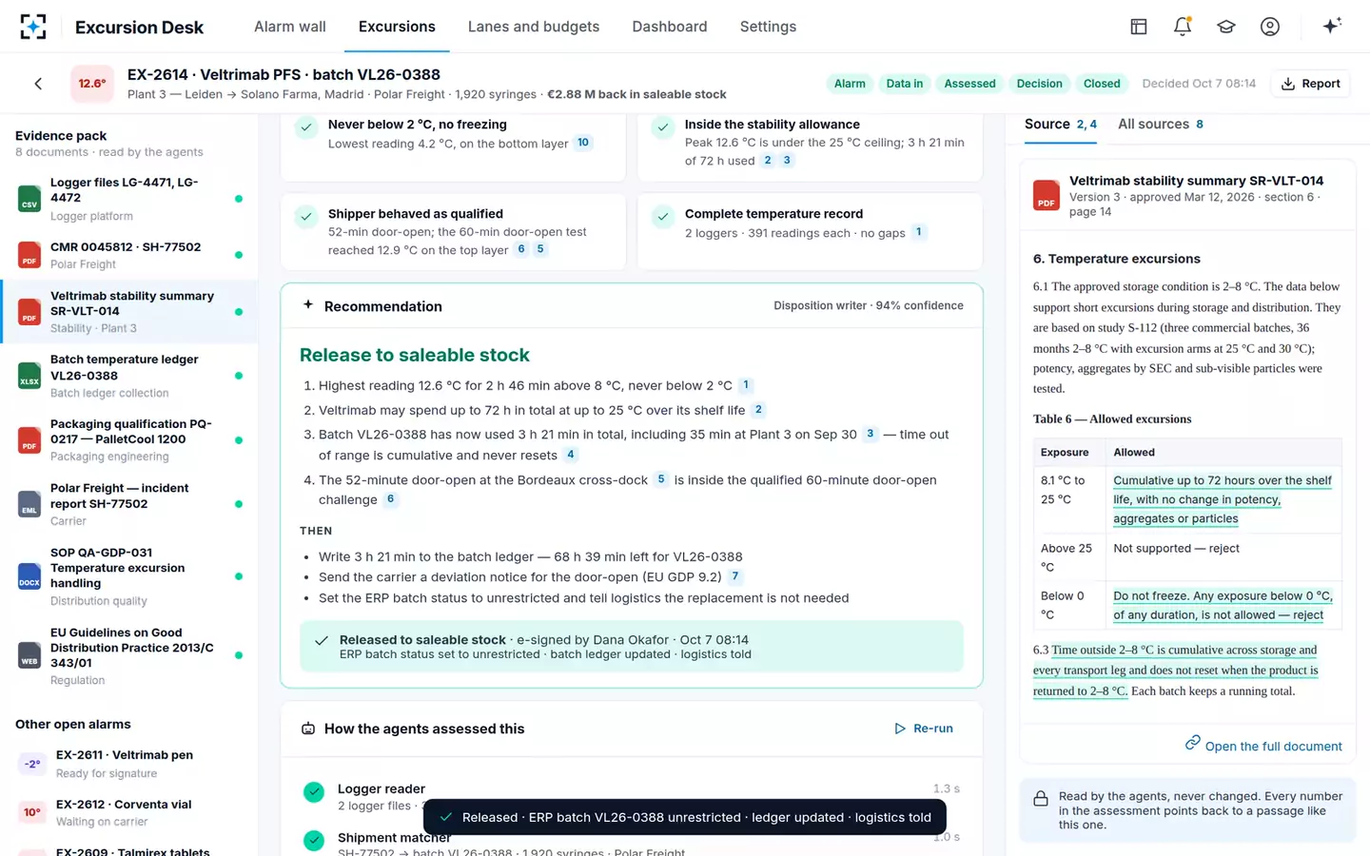Click the Decision status pill

tap(1039, 84)
